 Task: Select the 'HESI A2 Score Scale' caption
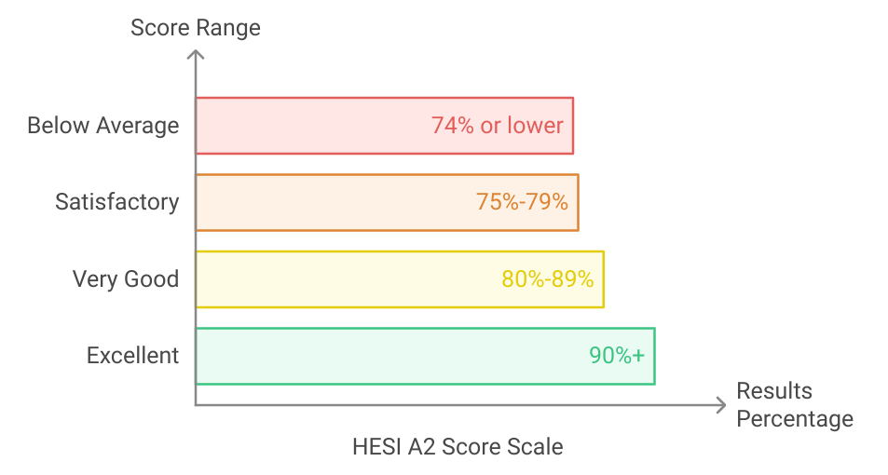pos(458,447)
